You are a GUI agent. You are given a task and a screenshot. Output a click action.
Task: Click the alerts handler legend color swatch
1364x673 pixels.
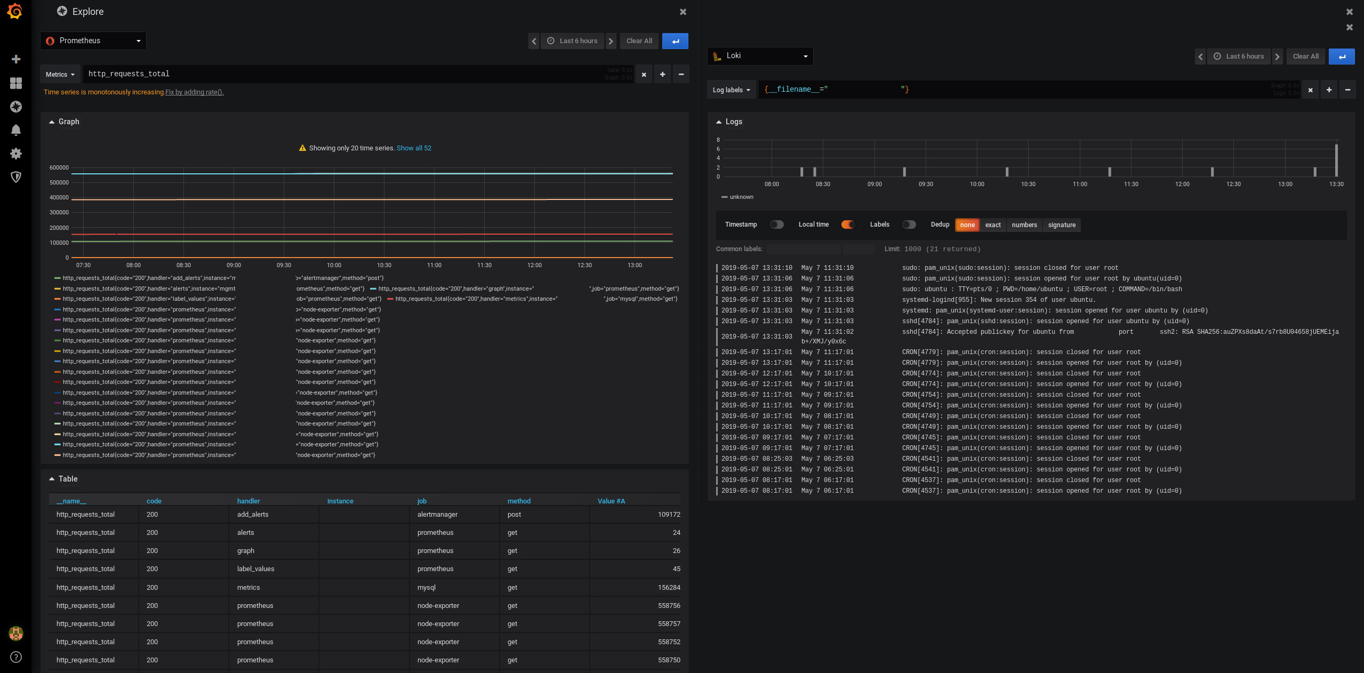tap(58, 289)
